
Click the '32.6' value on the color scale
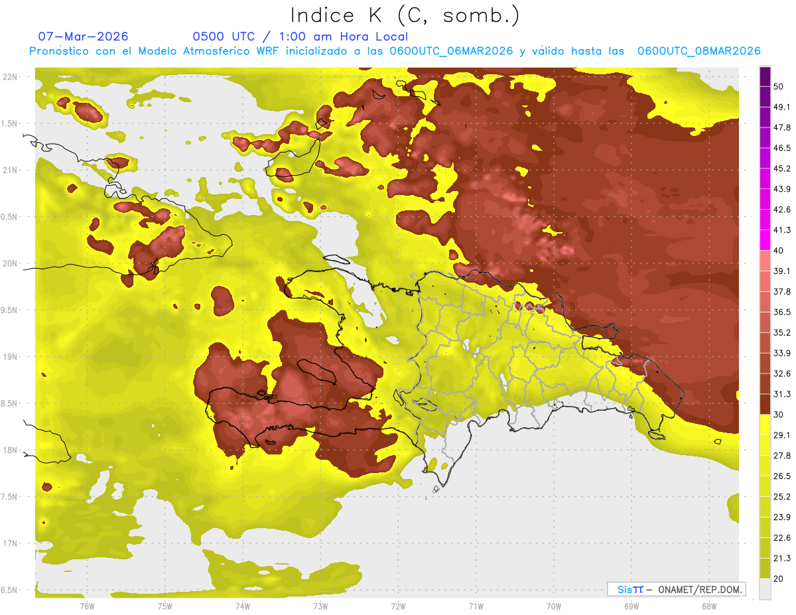(782, 374)
